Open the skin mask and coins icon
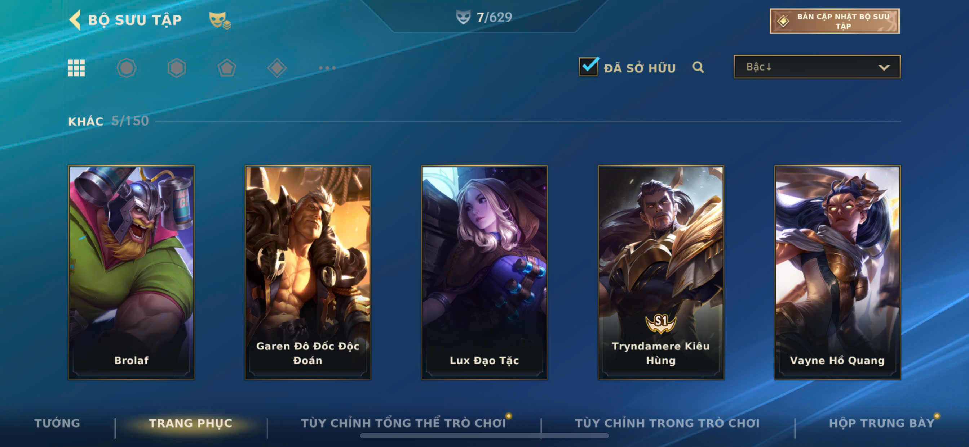Viewport: 969px width, 447px height. (220, 20)
